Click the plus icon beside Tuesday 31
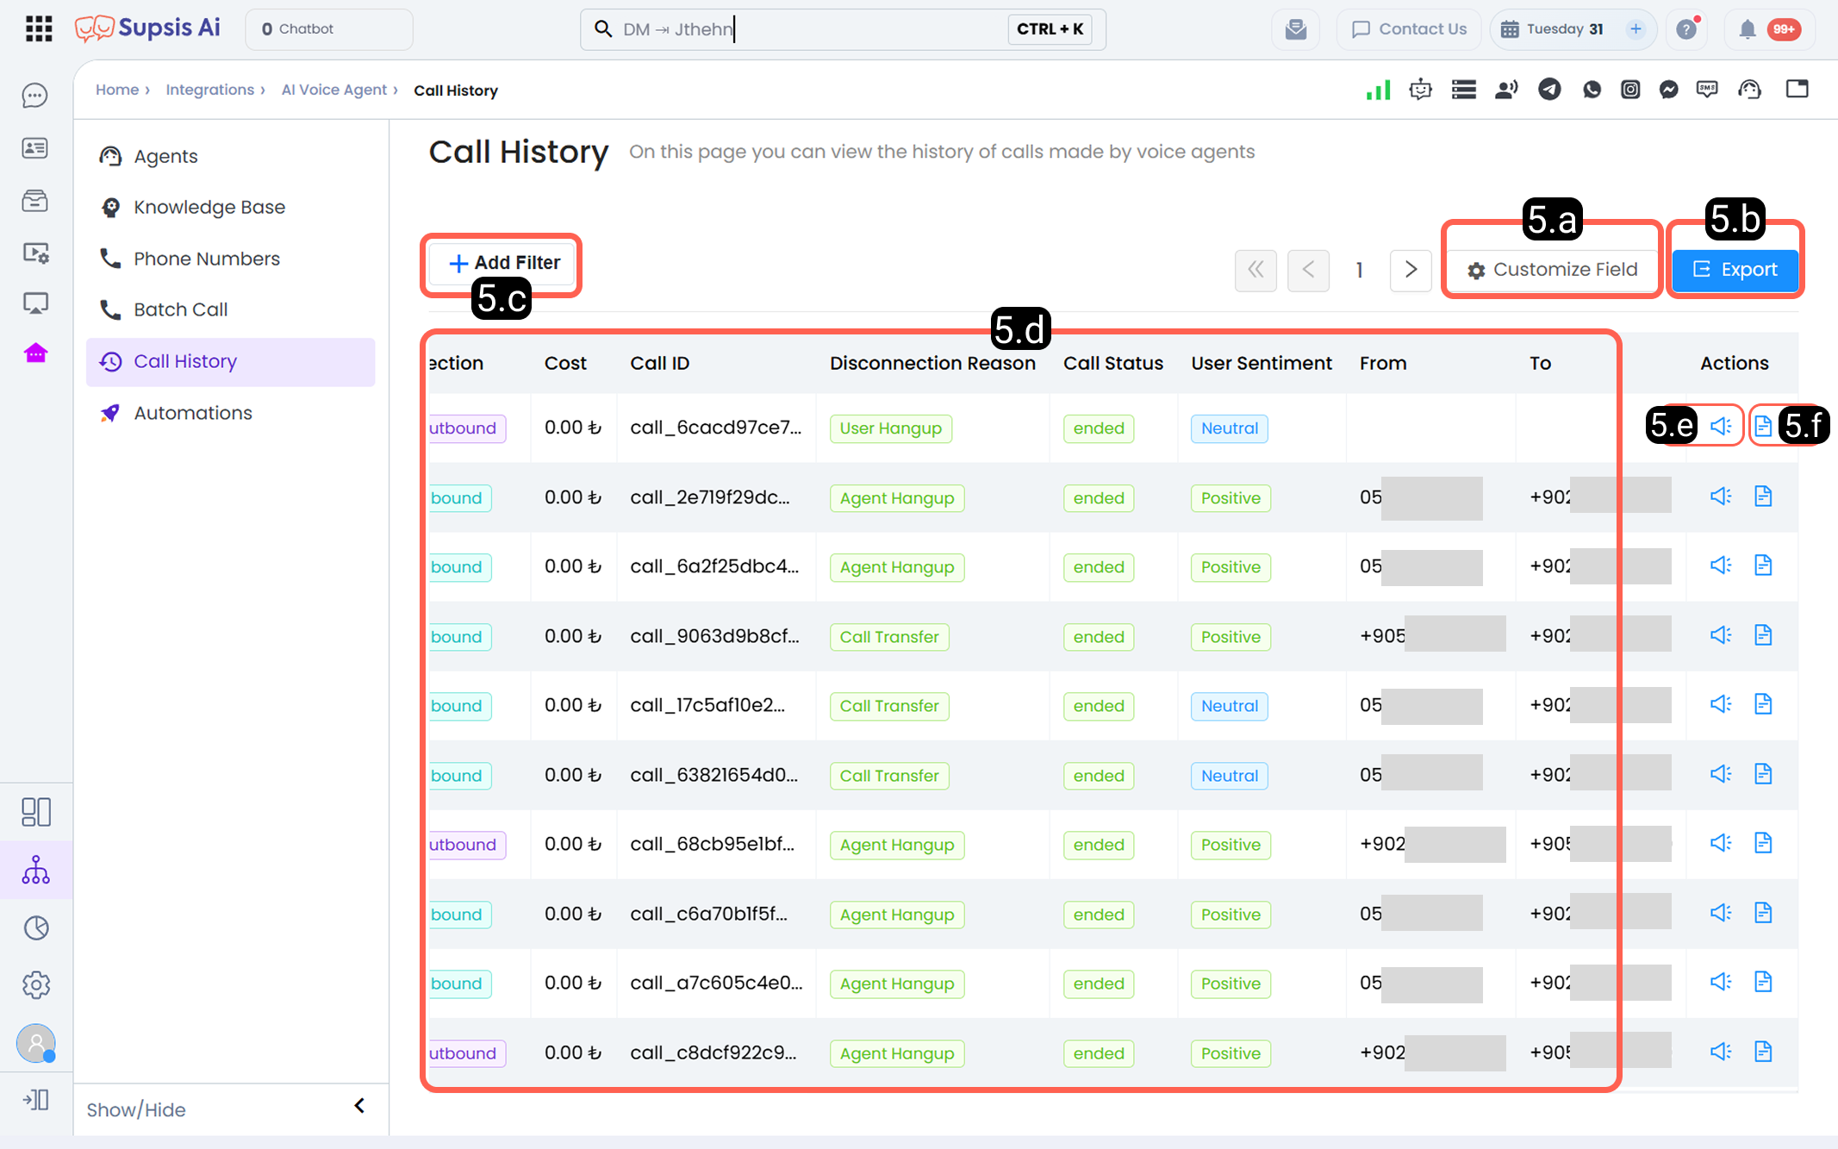Viewport: 1838px width, 1149px height. (x=1636, y=29)
